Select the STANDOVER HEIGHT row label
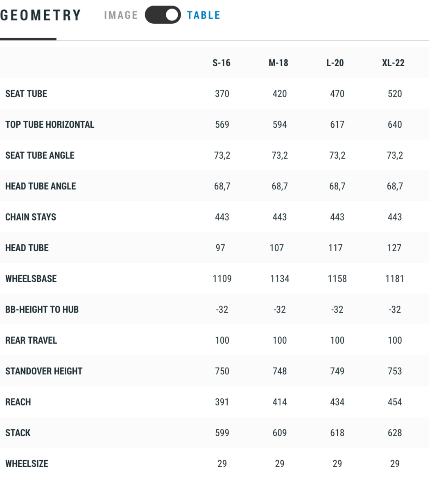Screen dimensions: 432x491 click(x=44, y=371)
